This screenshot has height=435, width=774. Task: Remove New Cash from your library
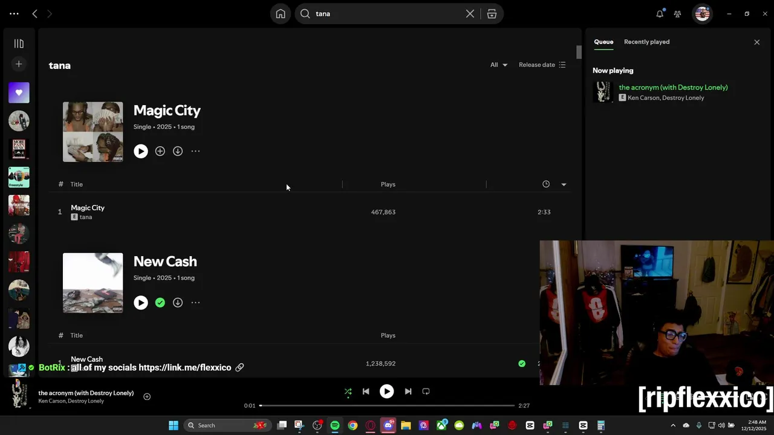(160, 303)
